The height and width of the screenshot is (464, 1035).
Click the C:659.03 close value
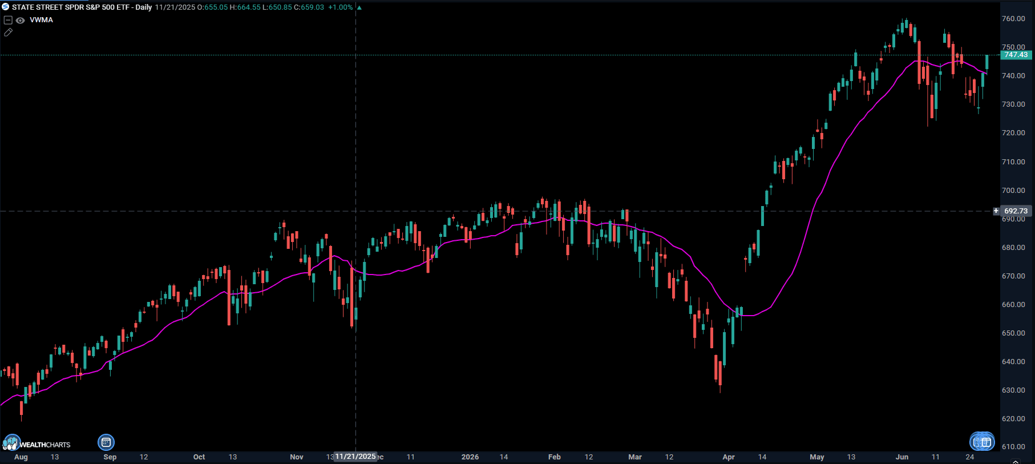pos(309,7)
